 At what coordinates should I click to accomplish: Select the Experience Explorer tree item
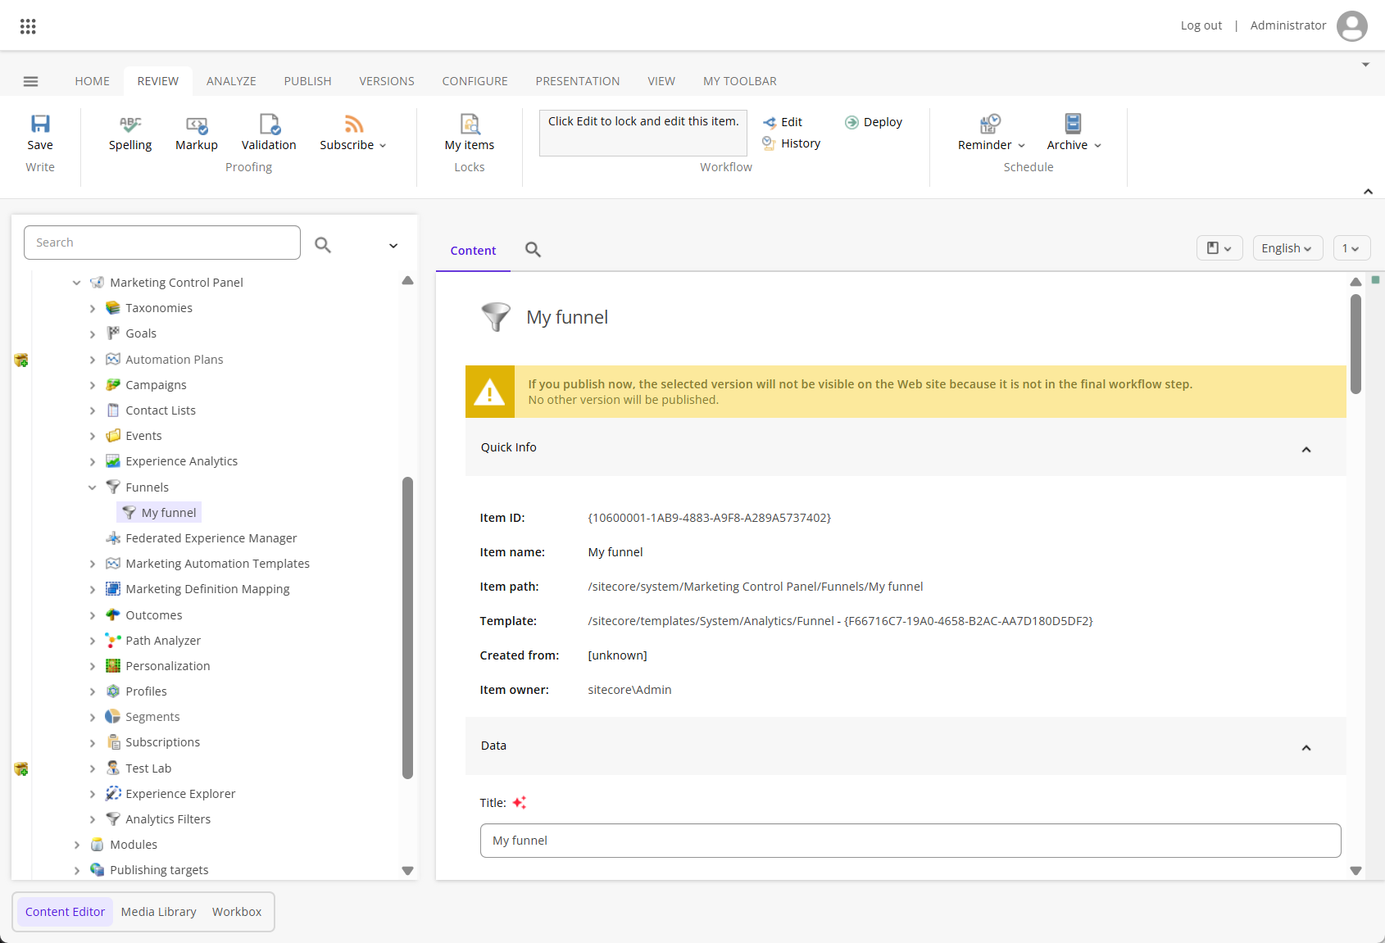180,794
